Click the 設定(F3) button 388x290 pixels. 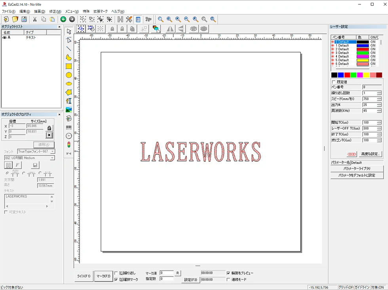pos(190,280)
